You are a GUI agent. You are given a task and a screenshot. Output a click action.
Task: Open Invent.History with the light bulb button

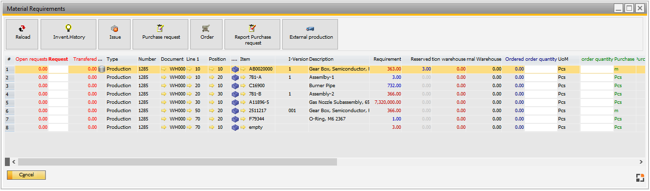point(68,34)
